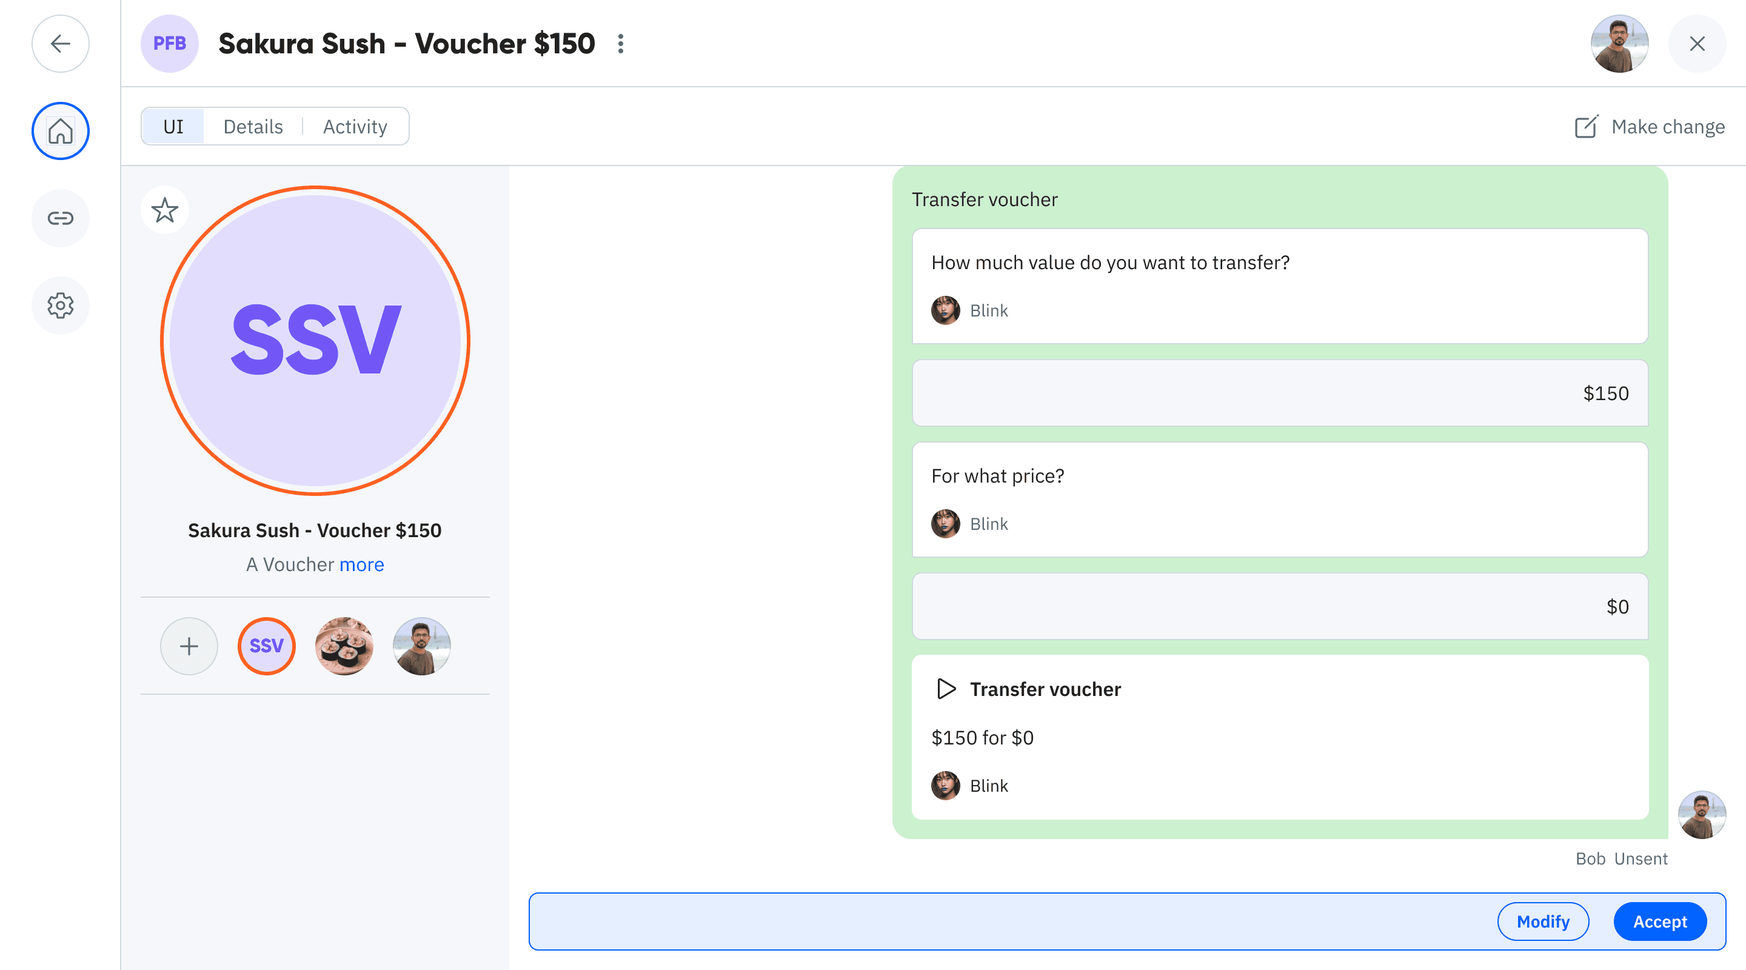Click the $0 price field
1746x970 pixels.
point(1280,607)
